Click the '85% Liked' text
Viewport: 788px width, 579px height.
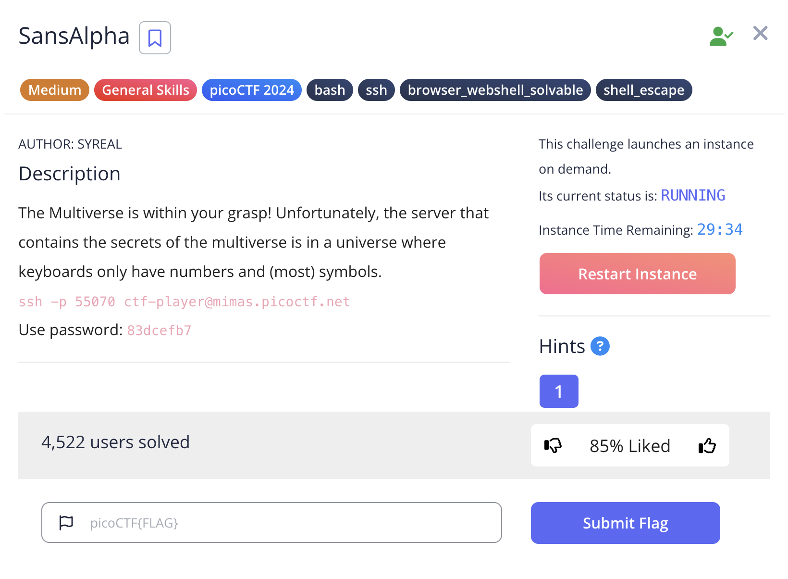[630, 446]
